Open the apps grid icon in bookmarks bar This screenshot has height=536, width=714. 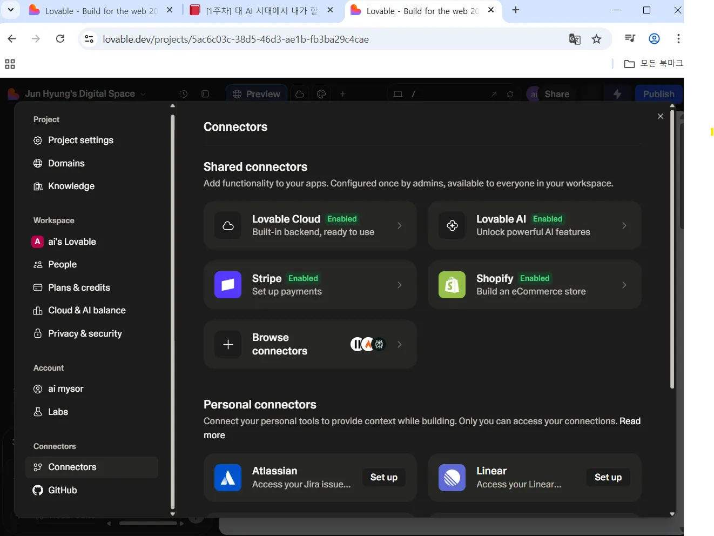point(10,64)
